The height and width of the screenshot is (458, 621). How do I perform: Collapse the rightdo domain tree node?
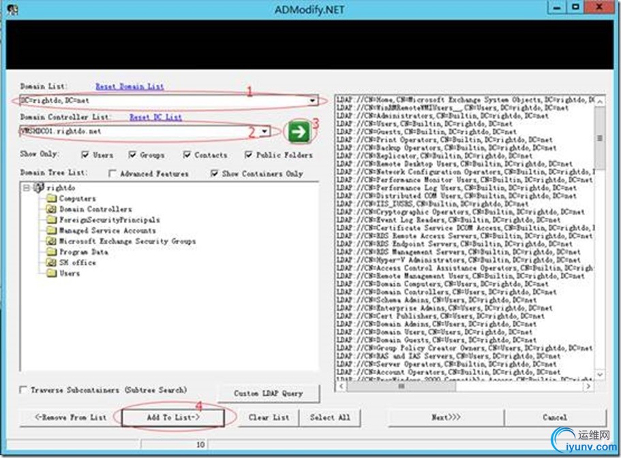(26, 187)
